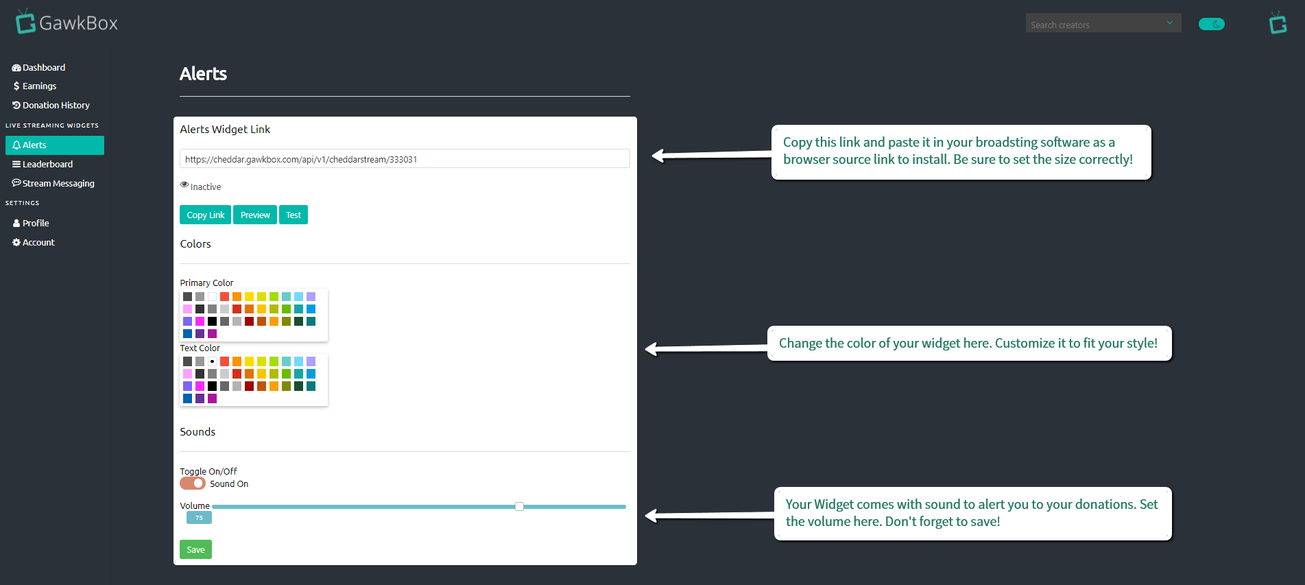The height and width of the screenshot is (585, 1305).
Task: Click the Donation History clock icon
Action: [x=16, y=106]
